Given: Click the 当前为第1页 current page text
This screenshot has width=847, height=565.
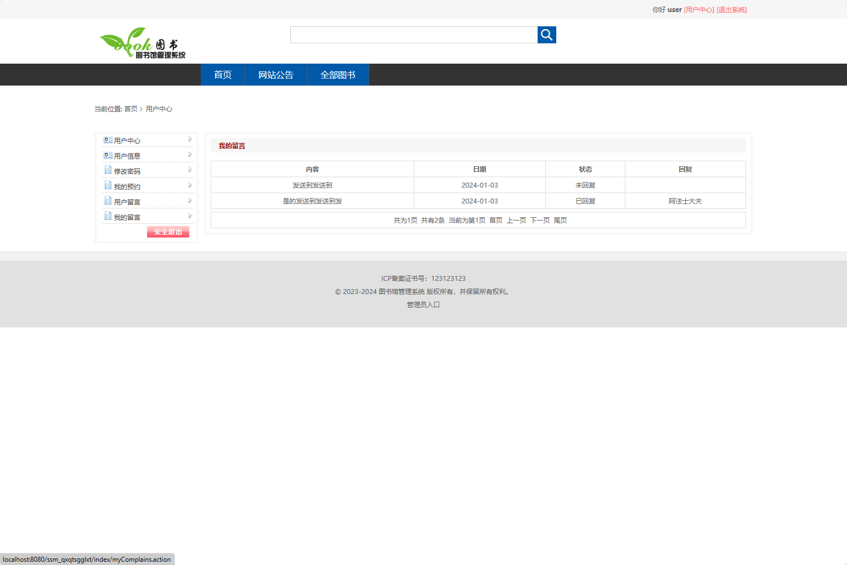Looking at the screenshot, I should pyautogui.click(x=467, y=221).
